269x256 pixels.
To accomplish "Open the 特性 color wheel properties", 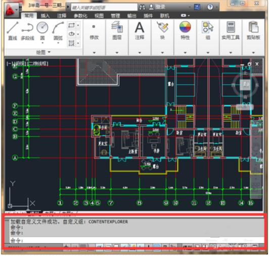I will (185, 30).
